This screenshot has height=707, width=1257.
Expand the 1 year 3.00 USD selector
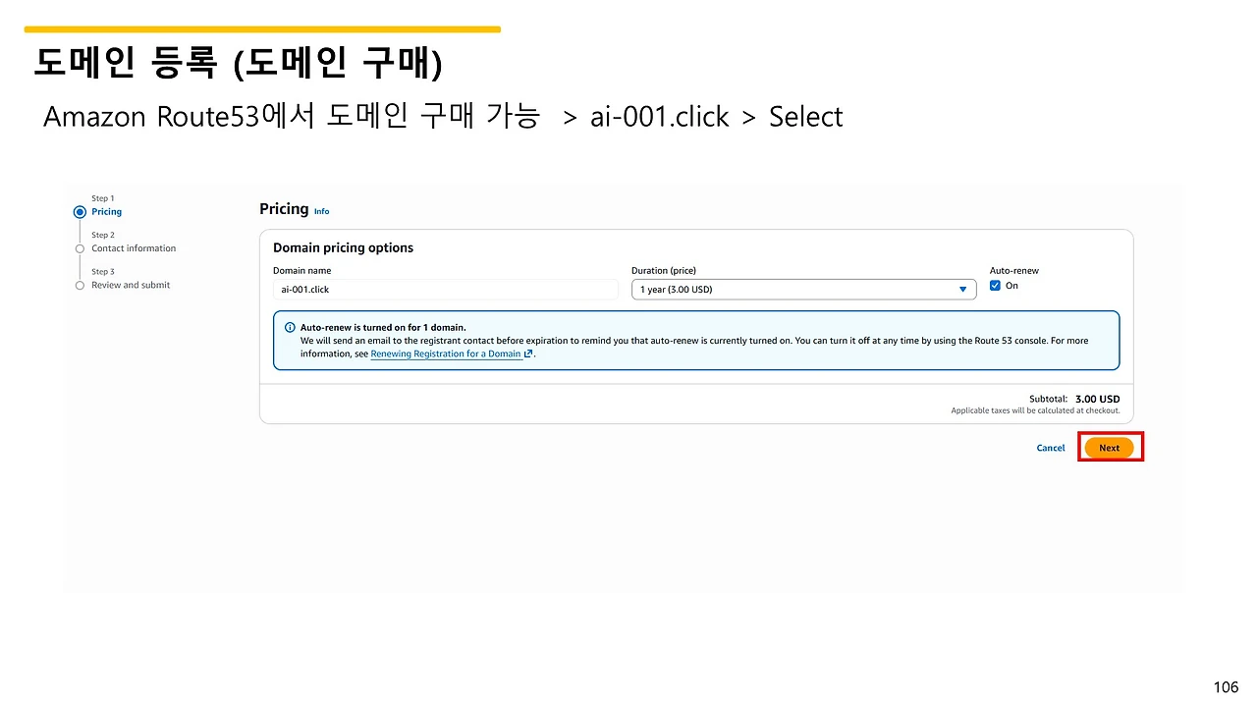click(803, 289)
